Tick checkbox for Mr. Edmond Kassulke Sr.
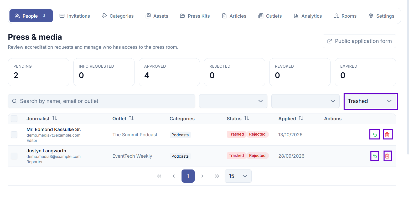Viewport: 409px width, 215px height. click(x=14, y=135)
